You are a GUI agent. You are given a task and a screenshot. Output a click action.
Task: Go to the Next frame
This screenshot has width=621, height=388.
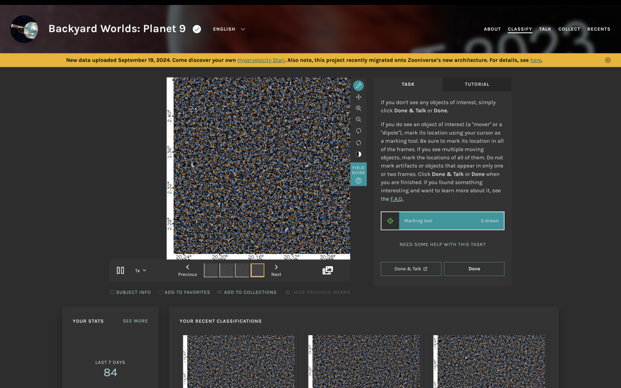point(276,270)
